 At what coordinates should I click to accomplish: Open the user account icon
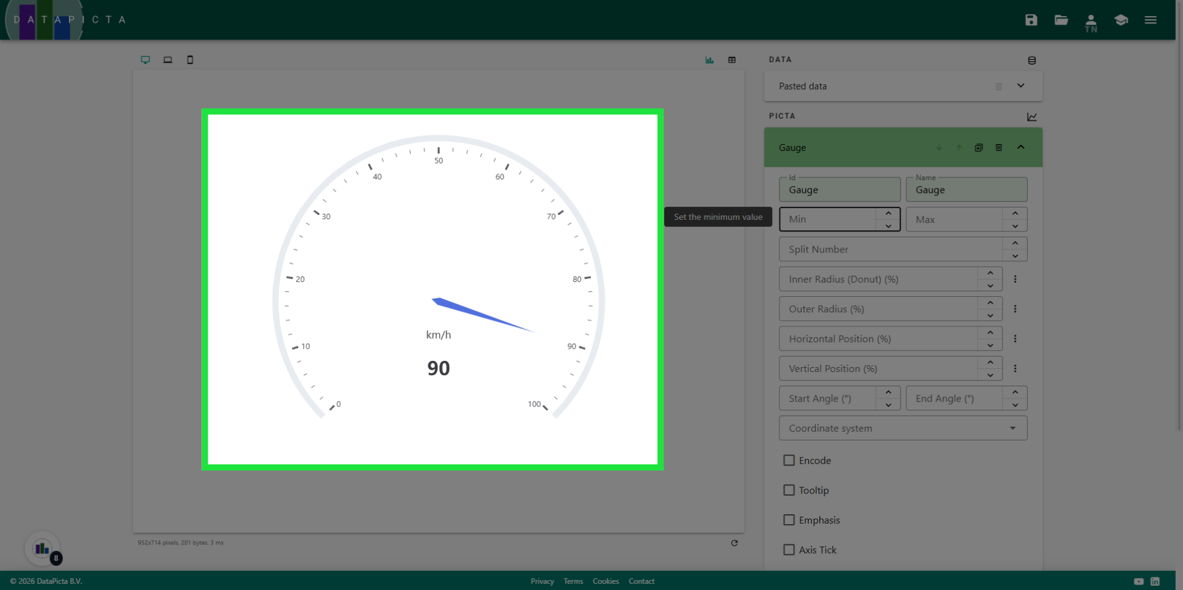point(1091,22)
